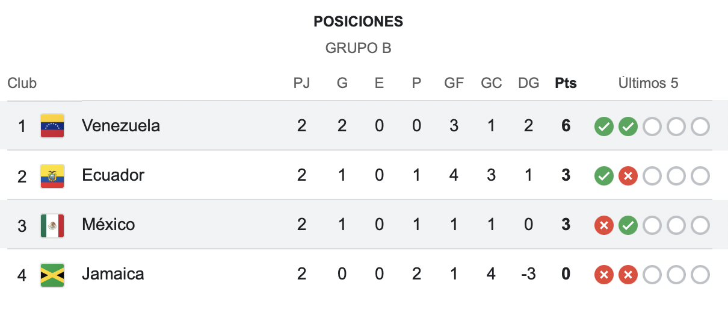The width and height of the screenshot is (728, 312).
Task: Open the Ecuador team link
Action: 113,175
